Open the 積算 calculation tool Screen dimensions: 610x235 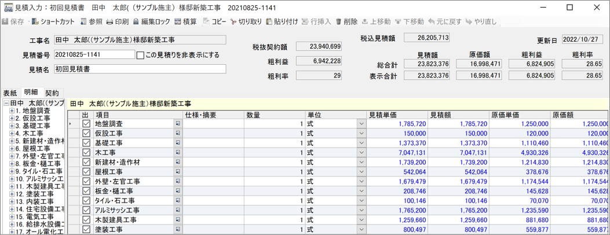tap(178, 21)
